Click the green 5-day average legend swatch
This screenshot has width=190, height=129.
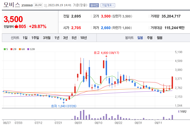pyautogui.click(x=5, y=49)
